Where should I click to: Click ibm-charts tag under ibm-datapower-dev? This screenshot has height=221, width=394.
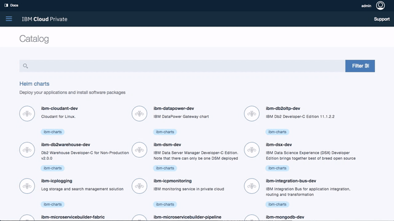pyautogui.click(x=165, y=132)
